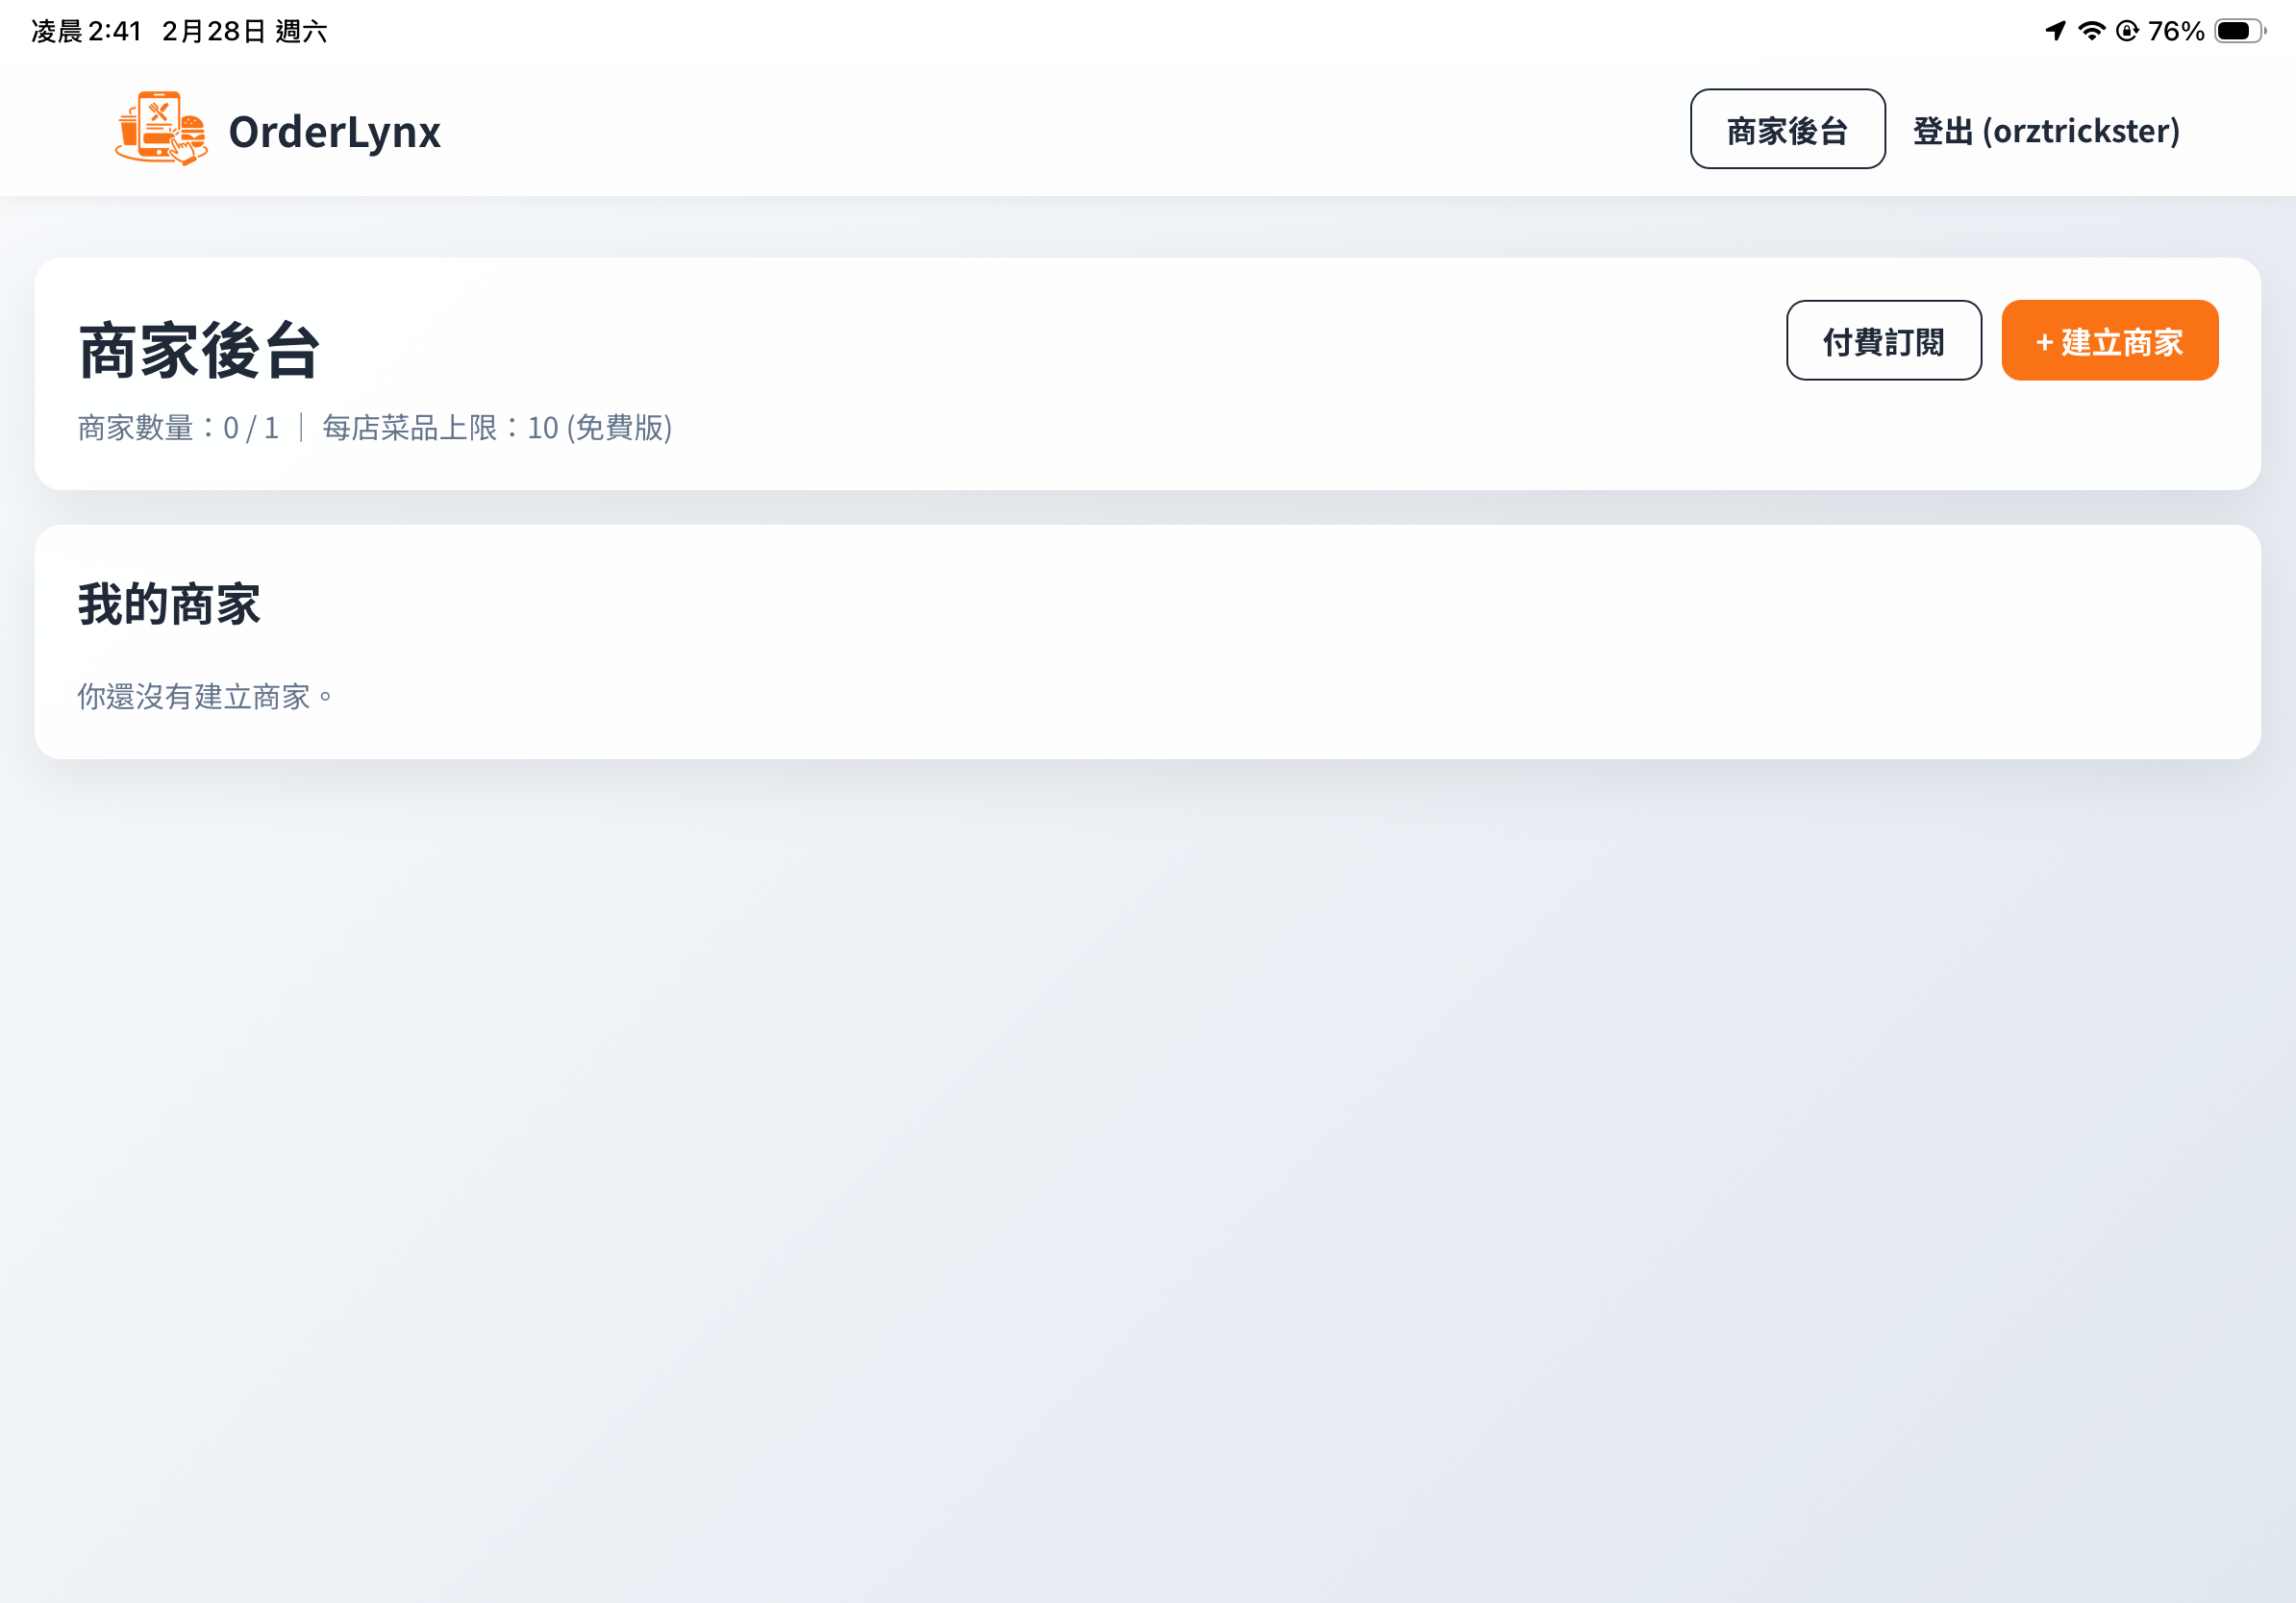This screenshot has height=1603, width=2296.
Task: Open the 付費訂閱 subscription button
Action: [x=1883, y=341]
